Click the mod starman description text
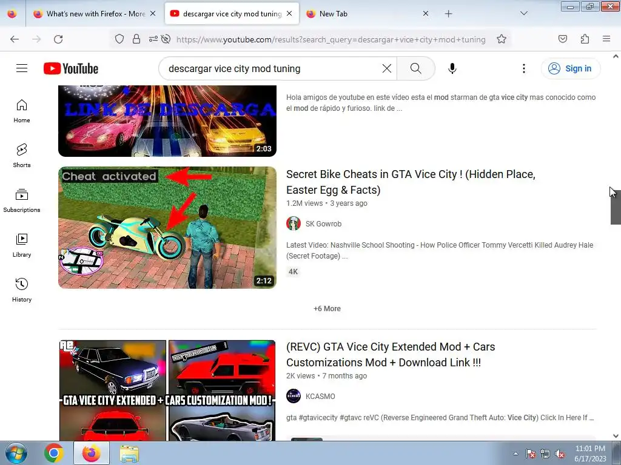 [x=441, y=102]
